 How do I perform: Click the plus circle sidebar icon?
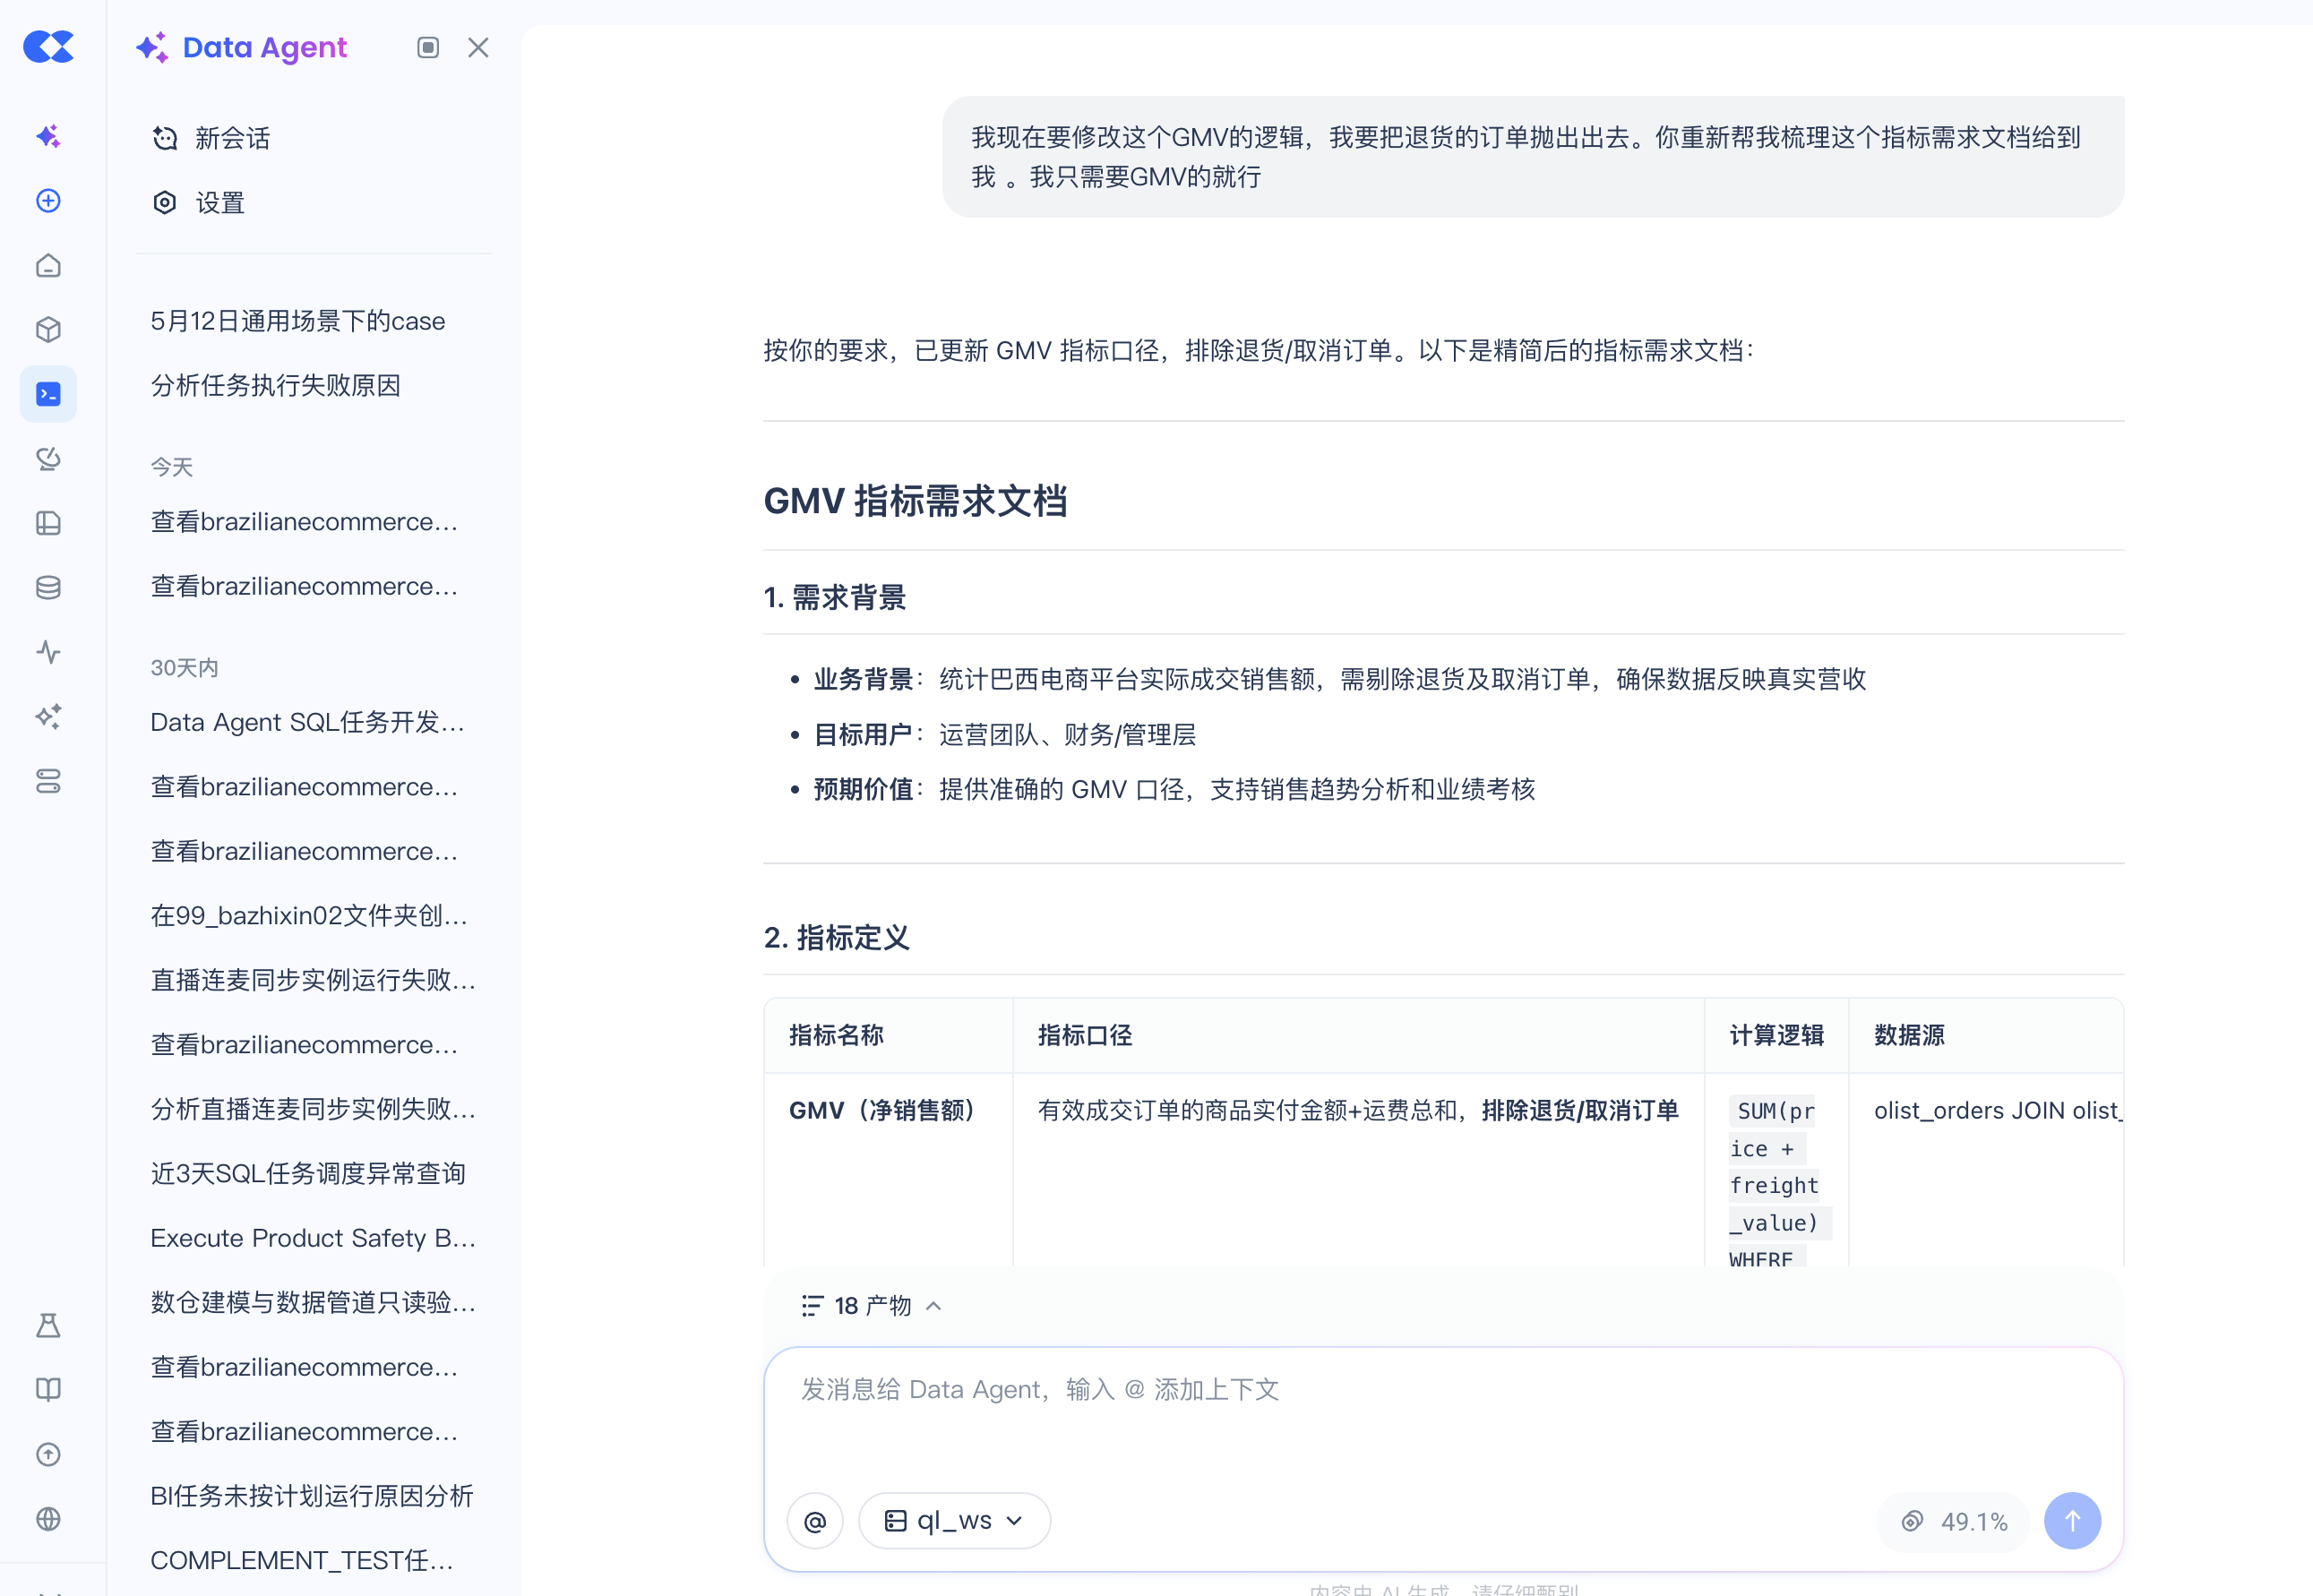(x=48, y=201)
